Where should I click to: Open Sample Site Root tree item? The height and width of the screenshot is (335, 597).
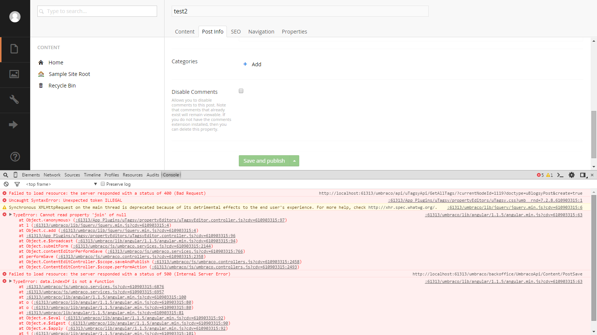tap(69, 74)
